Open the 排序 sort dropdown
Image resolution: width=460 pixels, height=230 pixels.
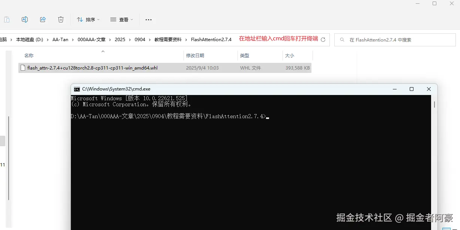click(x=88, y=19)
